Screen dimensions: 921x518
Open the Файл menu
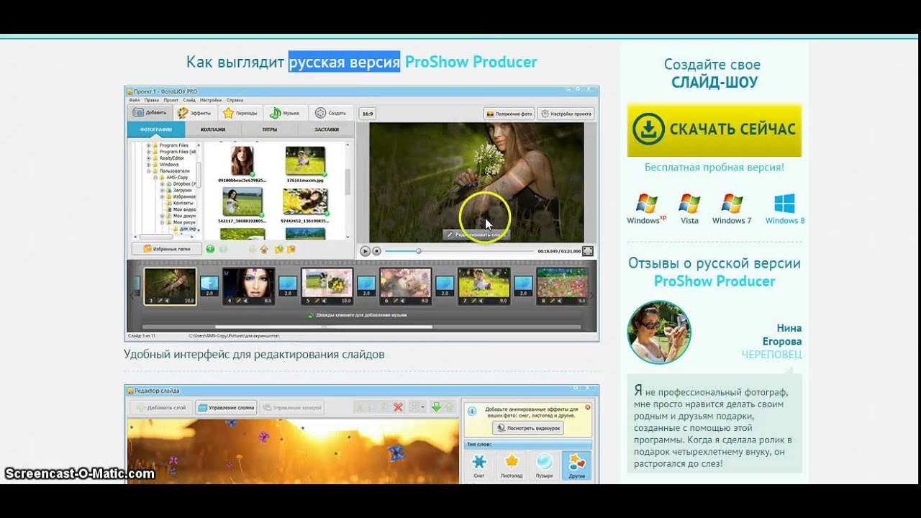[135, 100]
